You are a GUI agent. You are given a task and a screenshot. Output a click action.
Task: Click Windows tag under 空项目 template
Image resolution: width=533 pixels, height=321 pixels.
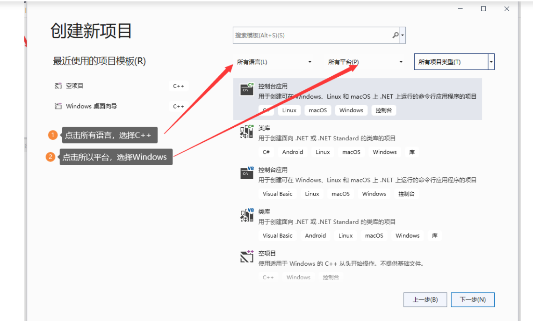[298, 277]
